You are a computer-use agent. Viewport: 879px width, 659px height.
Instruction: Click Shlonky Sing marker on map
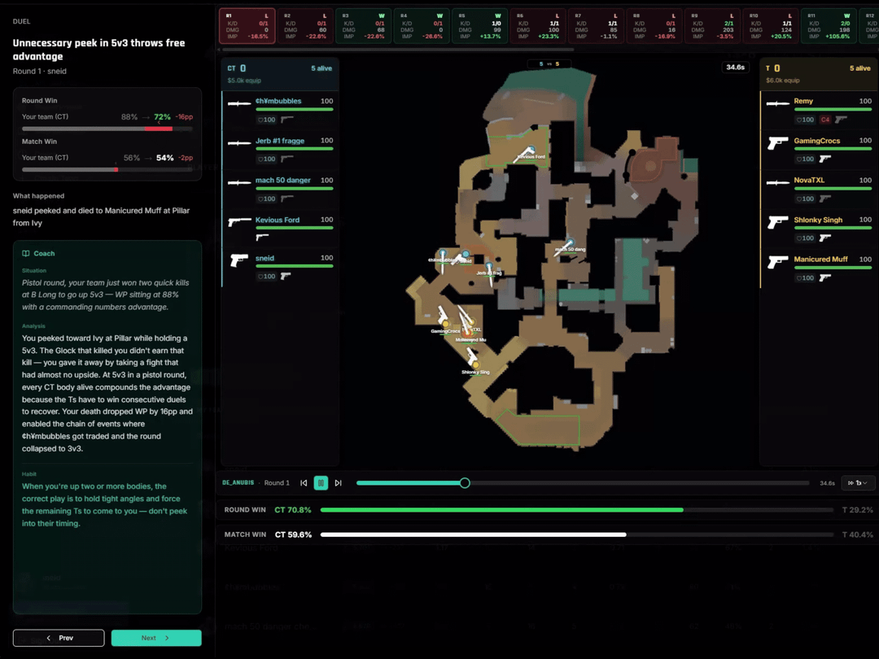[x=472, y=359]
